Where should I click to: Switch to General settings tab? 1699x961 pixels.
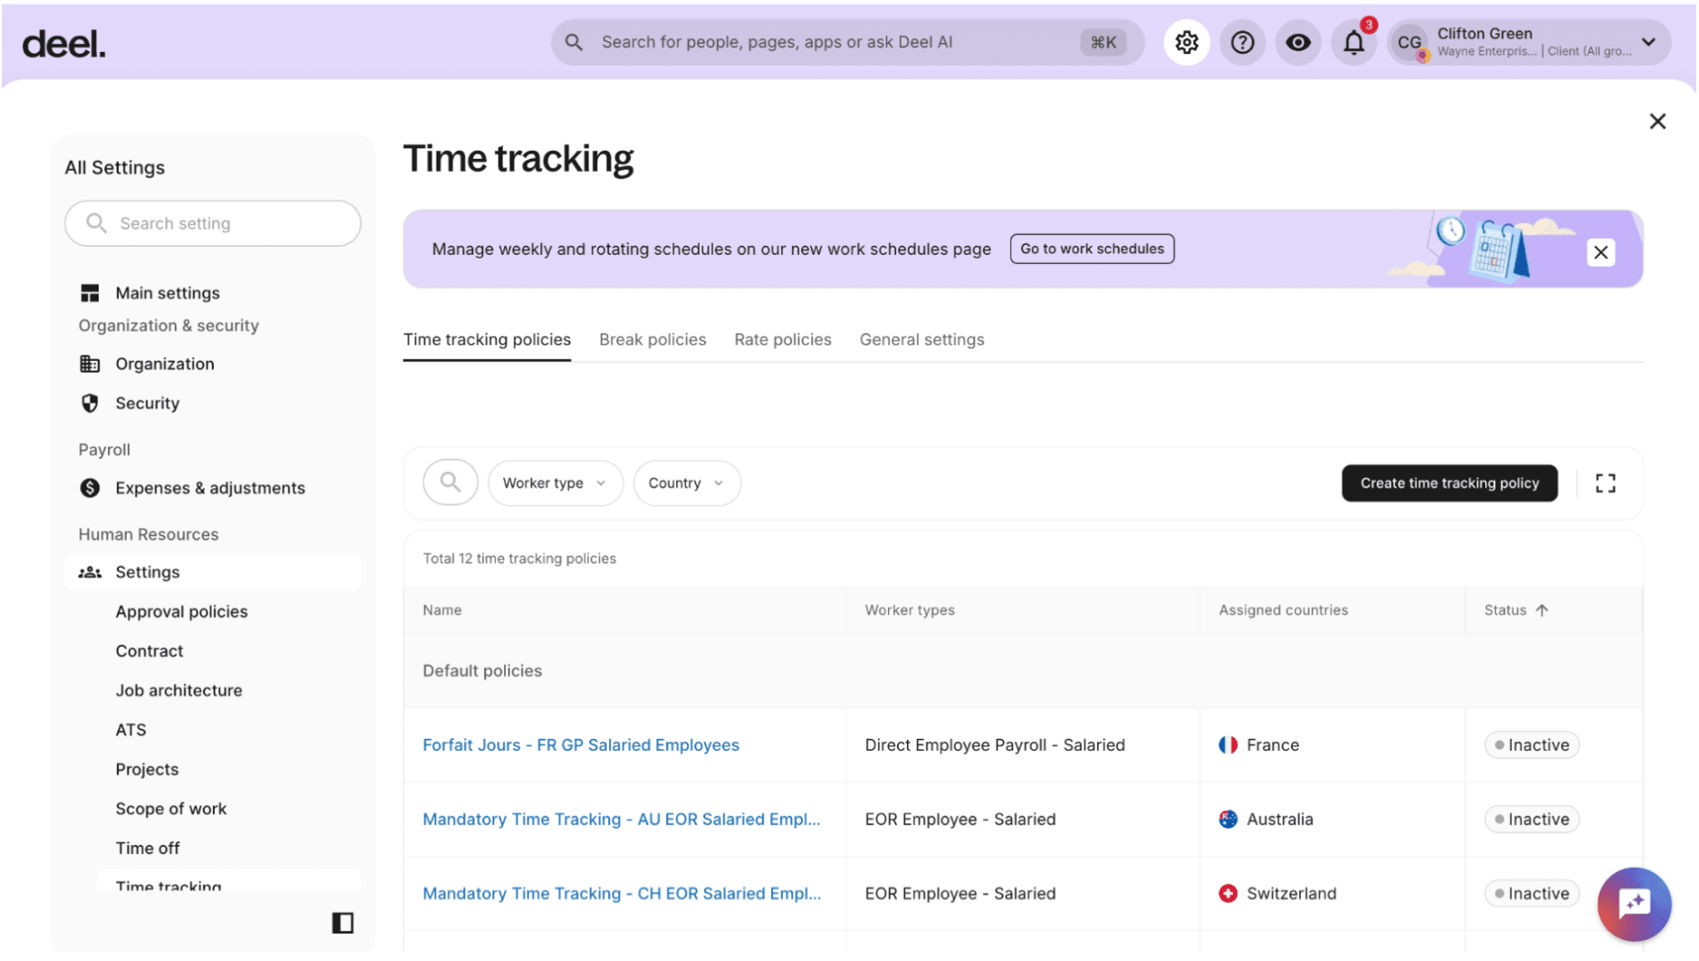(x=922, y=340)
